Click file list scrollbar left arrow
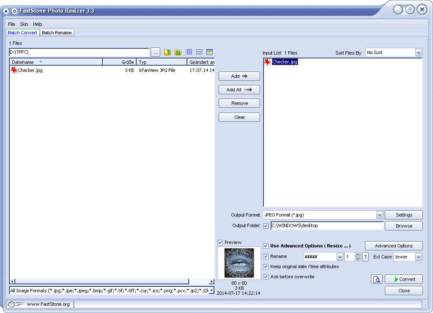Screen dimensions: 433x313 pos(12,282)
